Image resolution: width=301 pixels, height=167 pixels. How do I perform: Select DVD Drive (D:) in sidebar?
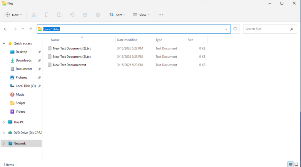click(27, 133)
